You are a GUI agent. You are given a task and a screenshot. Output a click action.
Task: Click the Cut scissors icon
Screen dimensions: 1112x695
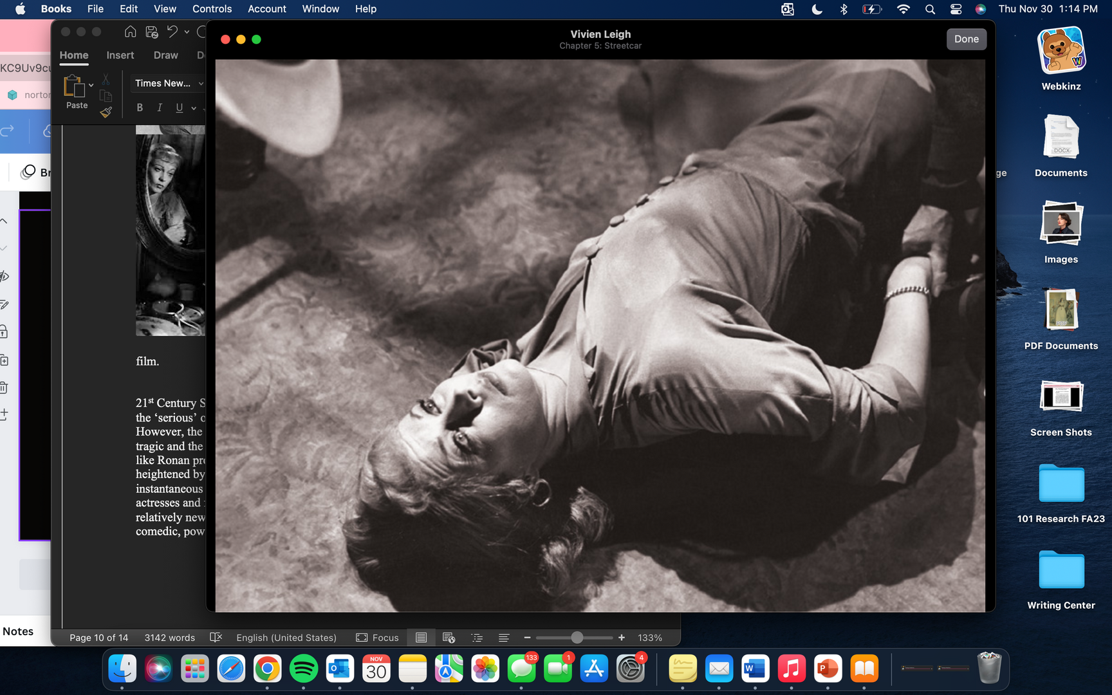(106, 80)
